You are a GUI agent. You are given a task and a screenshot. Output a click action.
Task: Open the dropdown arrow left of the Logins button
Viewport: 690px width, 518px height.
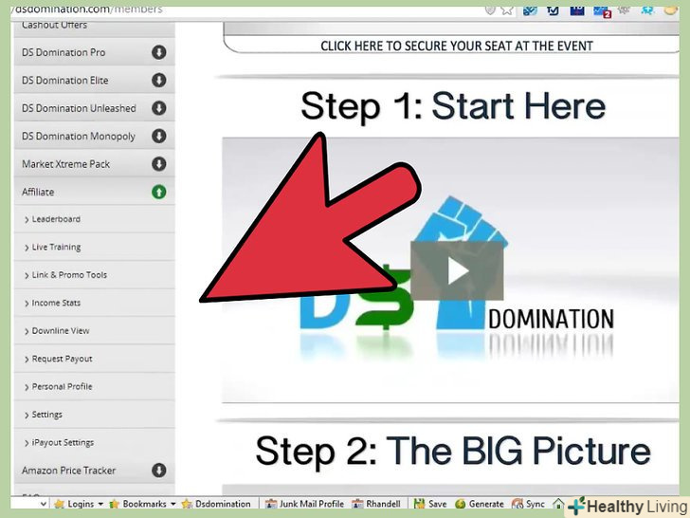pos(44,504)
